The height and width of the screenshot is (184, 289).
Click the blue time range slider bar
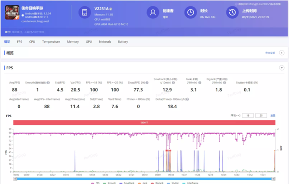(x=144, y=179)
